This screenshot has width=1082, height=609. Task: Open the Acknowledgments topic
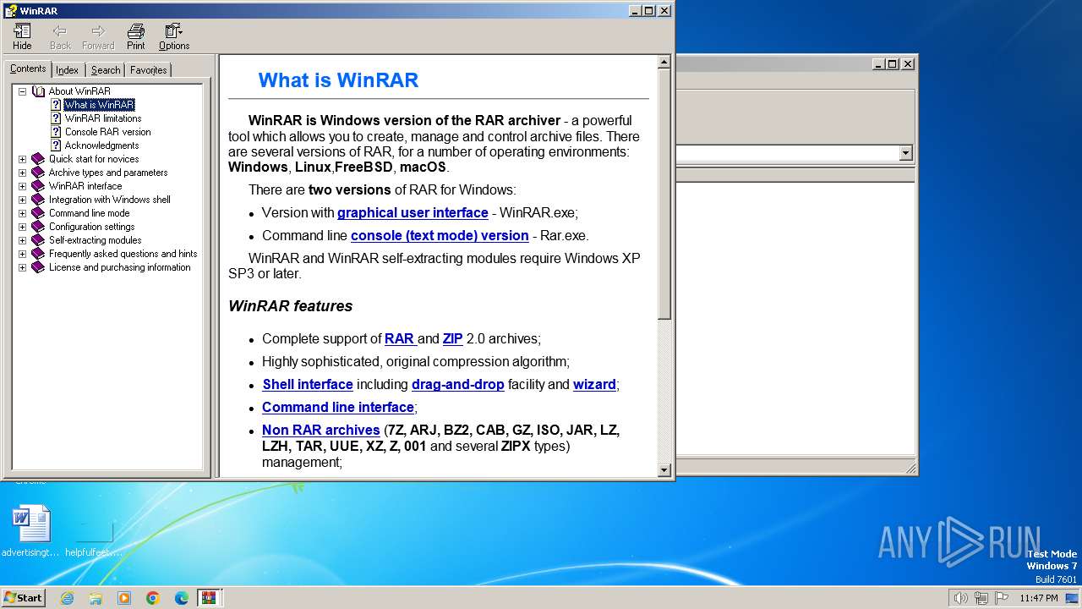101,145
